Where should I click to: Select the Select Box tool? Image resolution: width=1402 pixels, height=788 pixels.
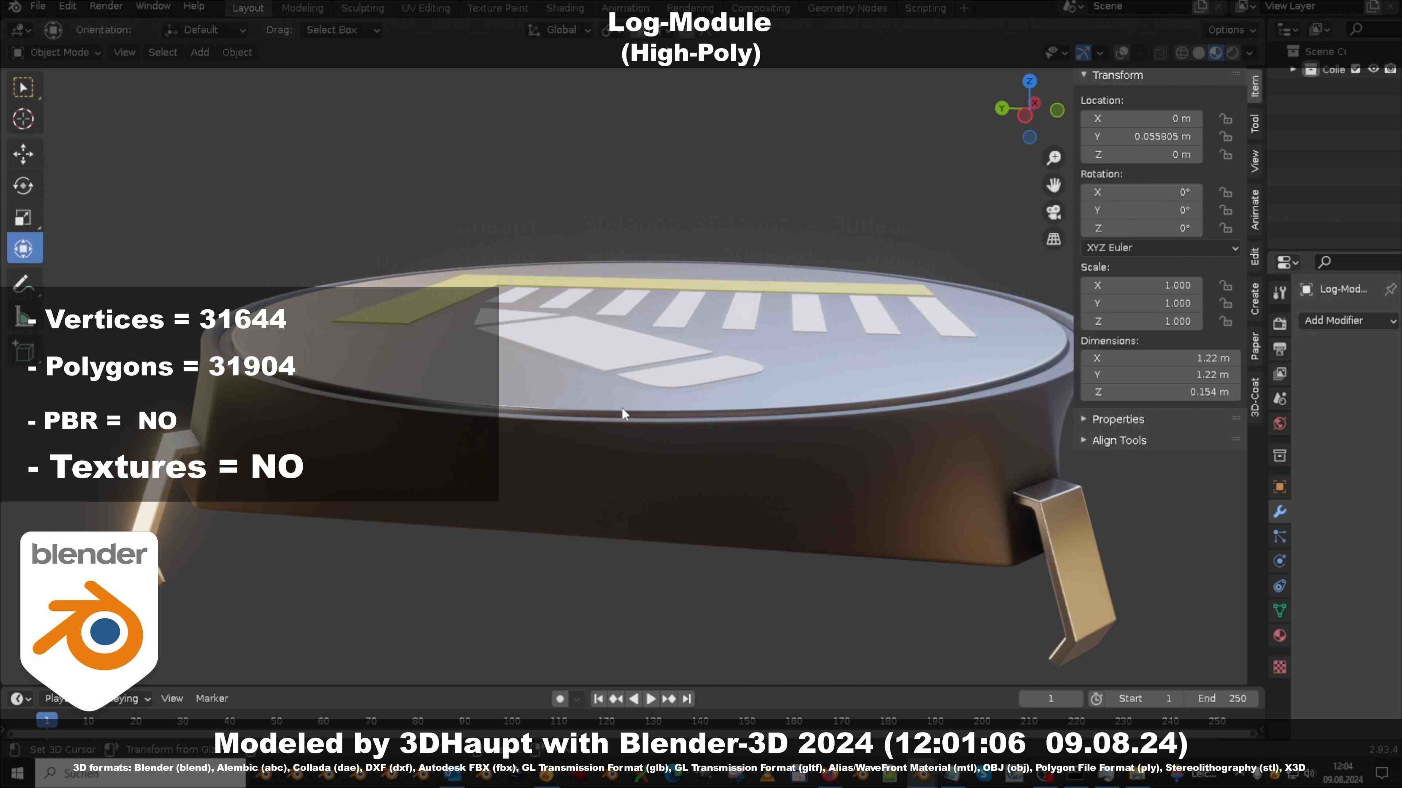(x=23, y=88)
